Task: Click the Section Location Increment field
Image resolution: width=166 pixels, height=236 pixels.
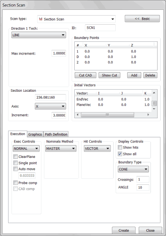Action: coord(59,115)
